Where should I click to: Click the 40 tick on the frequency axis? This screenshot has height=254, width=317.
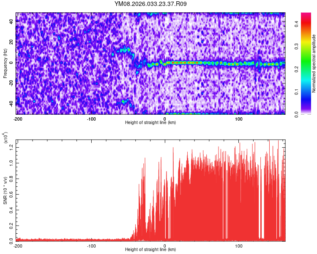tap(11, 22)
